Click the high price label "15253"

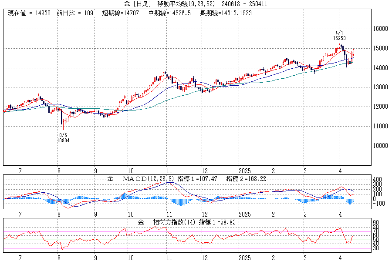coord(339,38)
